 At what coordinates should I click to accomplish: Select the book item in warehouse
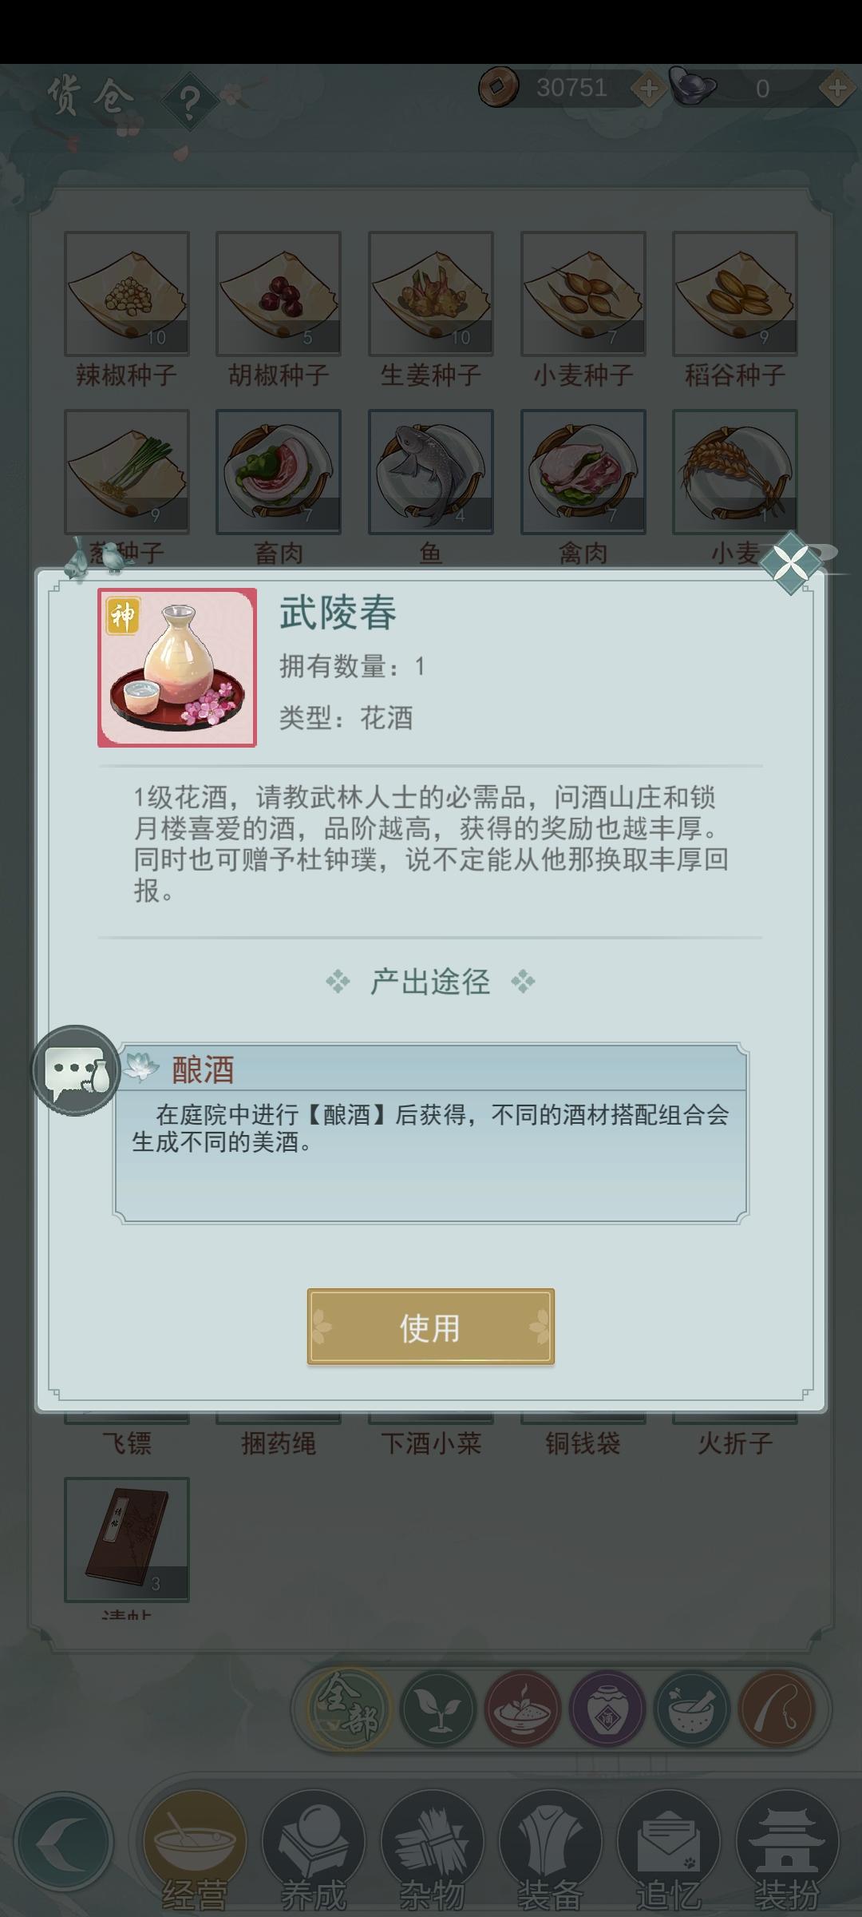[x=127, y=1540]
